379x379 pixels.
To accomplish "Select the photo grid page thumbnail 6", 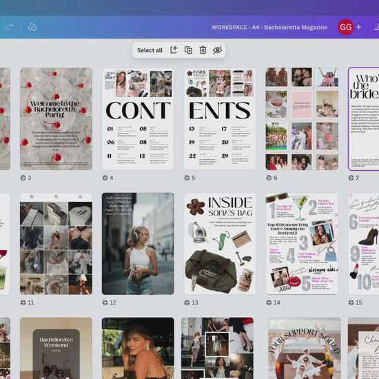I will (x=302, y=119).
